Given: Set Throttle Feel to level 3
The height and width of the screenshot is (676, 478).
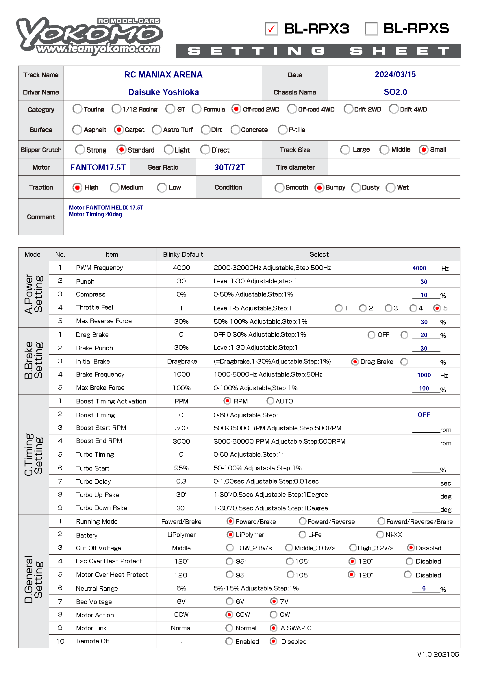Looking at the screenshot, I should click(x=388, y=308).
